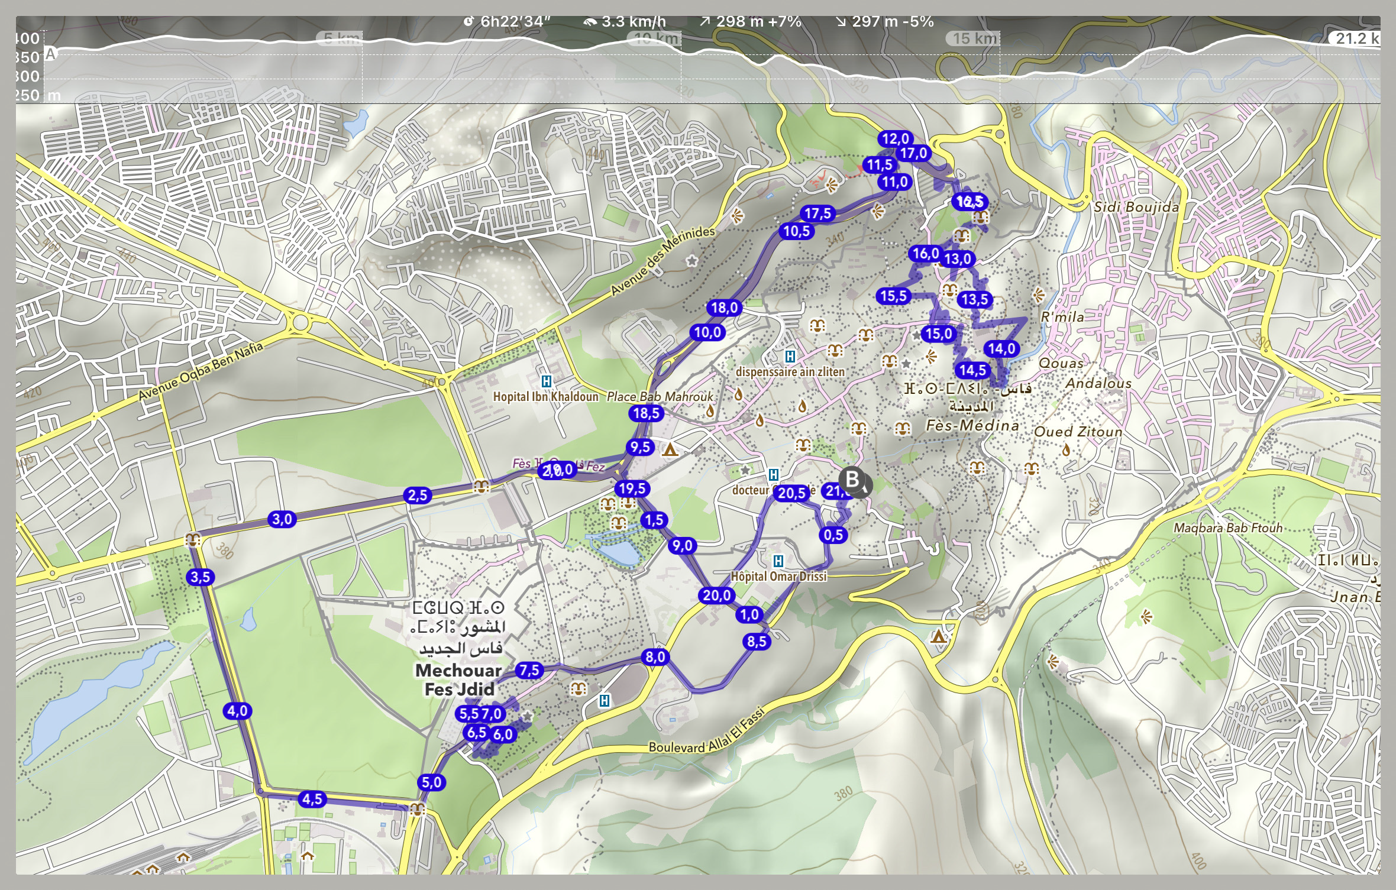This screenshot has height=890, width=1396.
Task: Click kilometer marker 4,5 on the route
Action: 312,799
